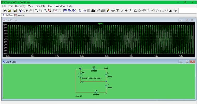Click the Autorange waveform icon
The image size is (197, 104).
coord(55,11)
